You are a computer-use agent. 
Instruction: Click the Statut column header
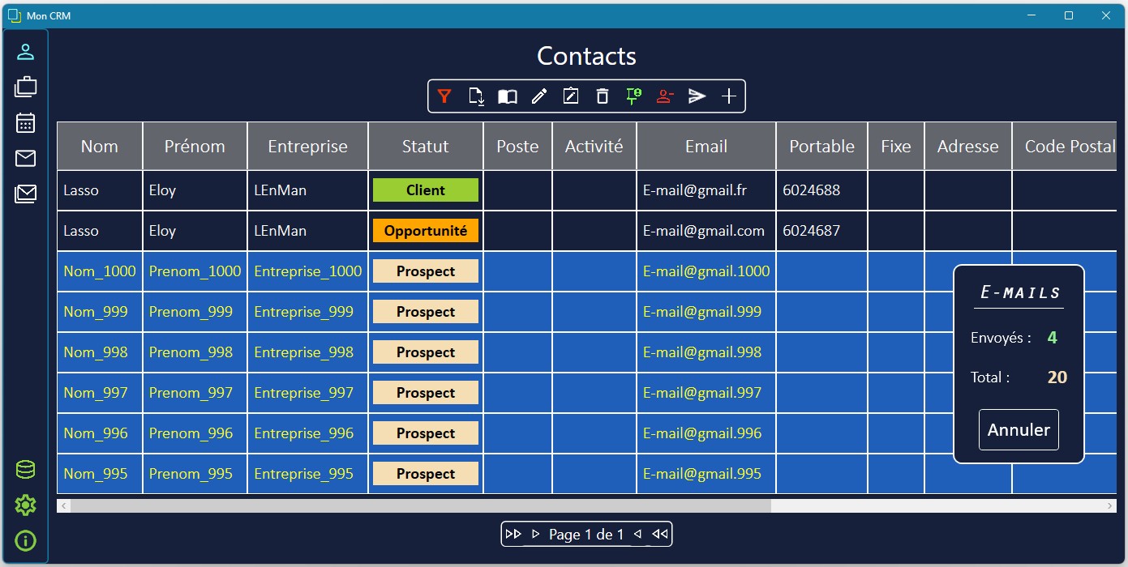point(425,147)
